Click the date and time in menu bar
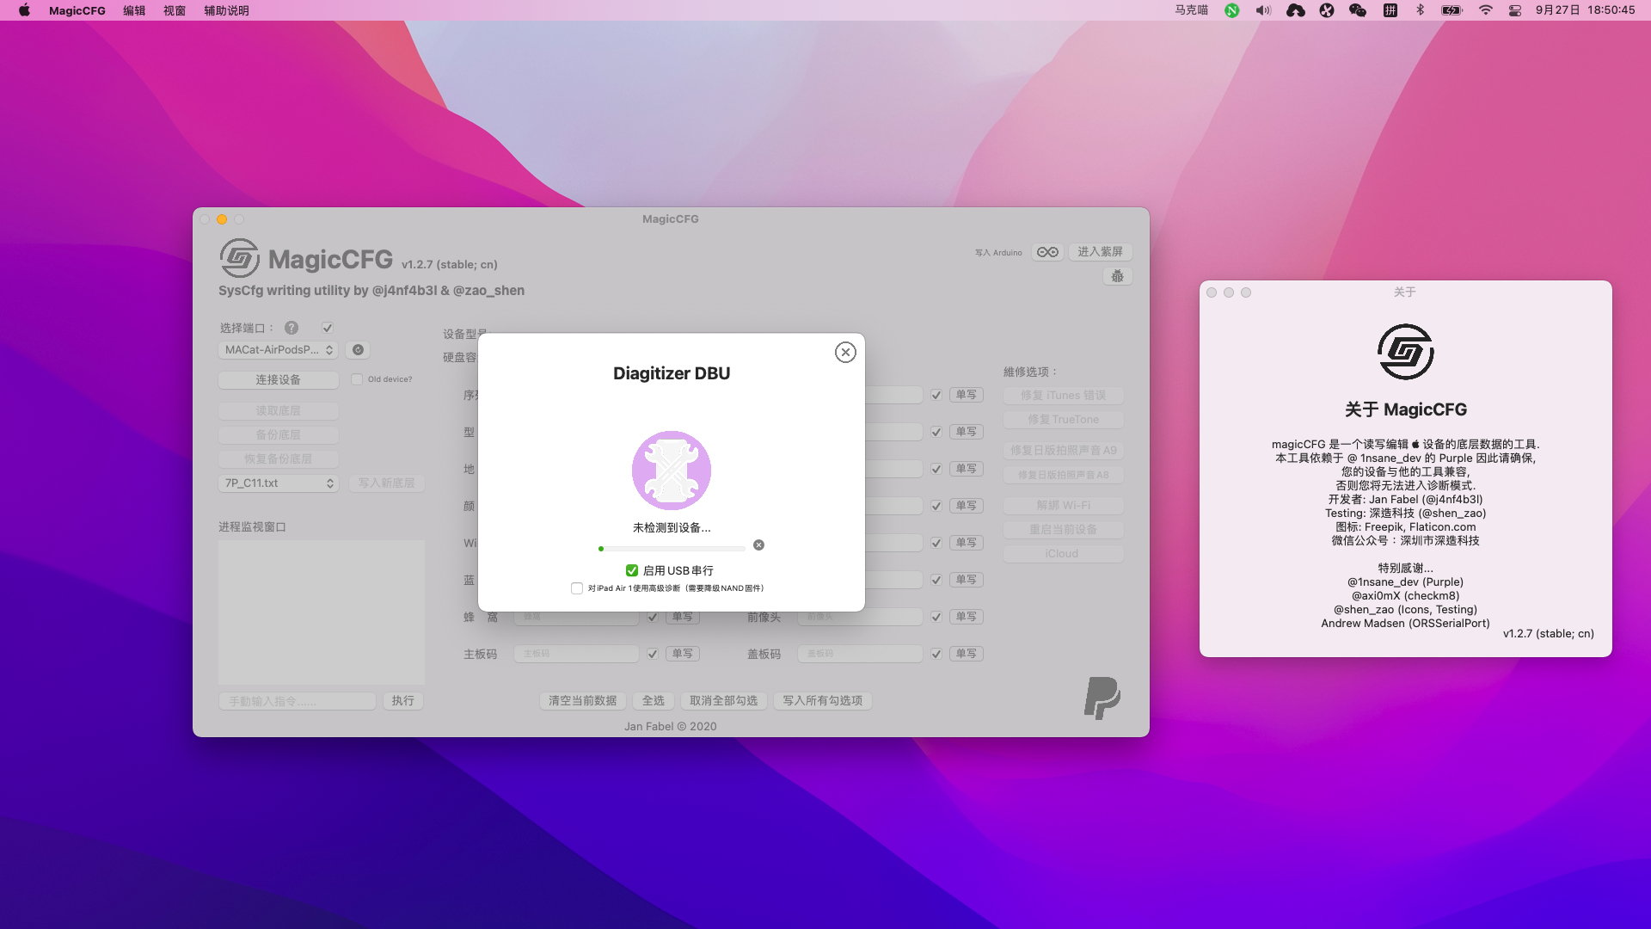This screenshot has height=929, width=1651. click(x=1586, y=10)
